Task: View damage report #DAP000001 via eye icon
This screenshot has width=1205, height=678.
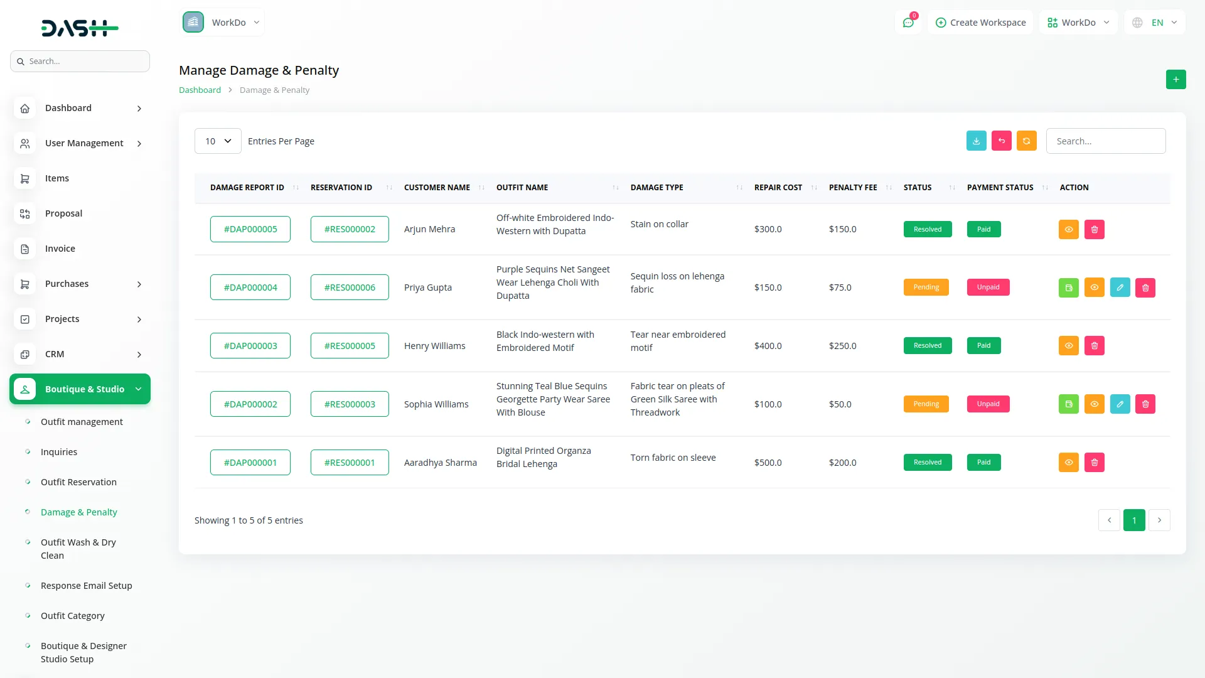Action: tap(1069, 463)
